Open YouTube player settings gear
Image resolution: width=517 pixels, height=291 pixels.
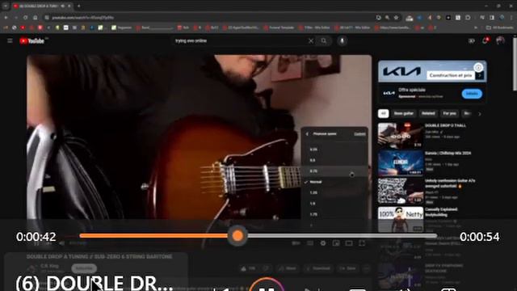coord(323,243)
